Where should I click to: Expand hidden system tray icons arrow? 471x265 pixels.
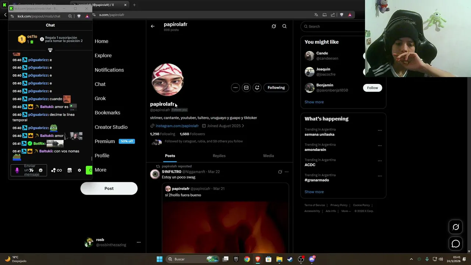(411, 259)
